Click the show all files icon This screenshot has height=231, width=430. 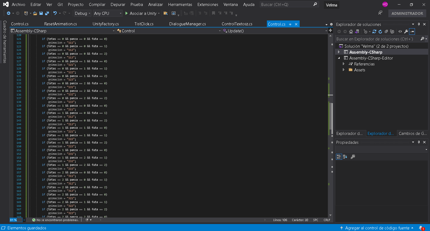click(392, 31)
